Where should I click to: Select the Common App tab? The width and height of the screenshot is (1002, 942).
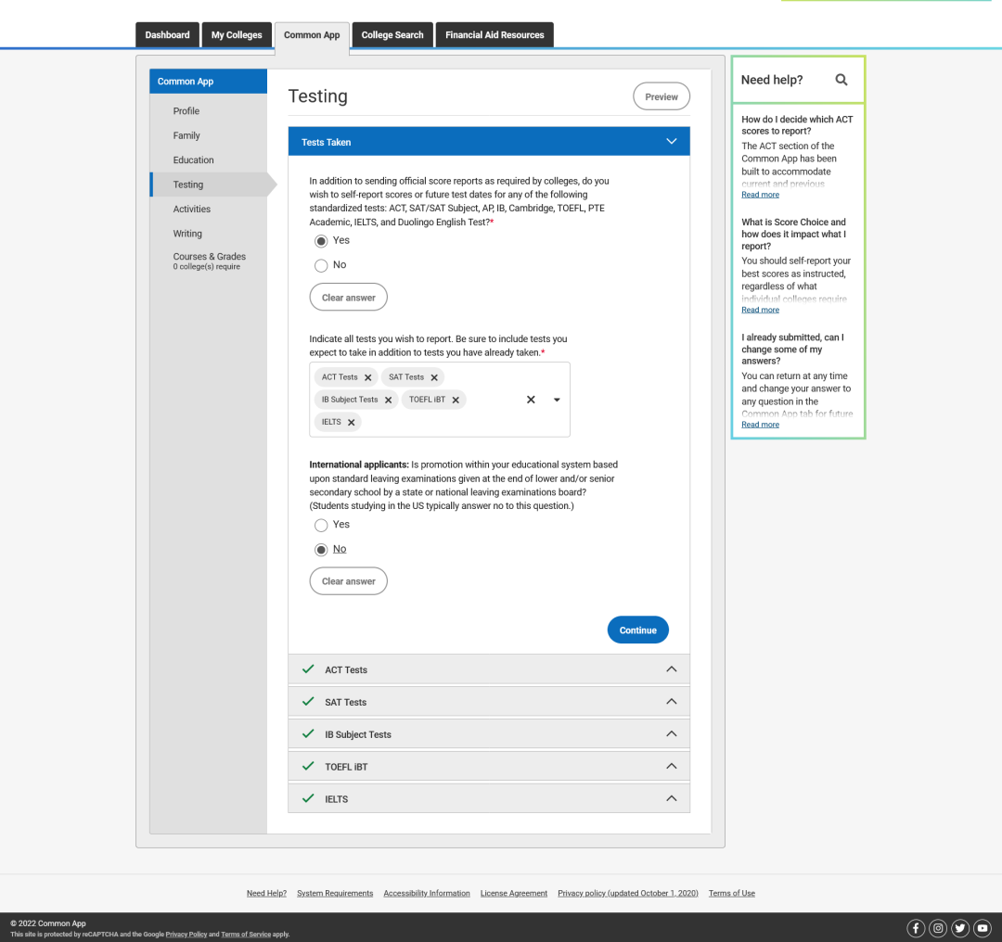click(x=312, y=37)
